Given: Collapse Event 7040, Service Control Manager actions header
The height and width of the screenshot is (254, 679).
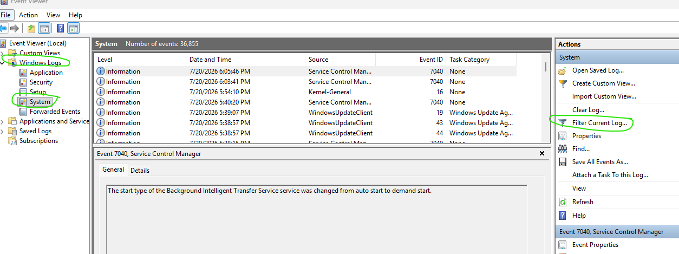Looking at the screenshot, I should tap(617, 232).
